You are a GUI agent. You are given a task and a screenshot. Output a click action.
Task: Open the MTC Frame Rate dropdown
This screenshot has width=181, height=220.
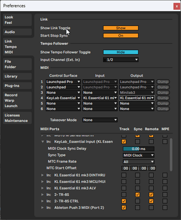tap(139, 162)
